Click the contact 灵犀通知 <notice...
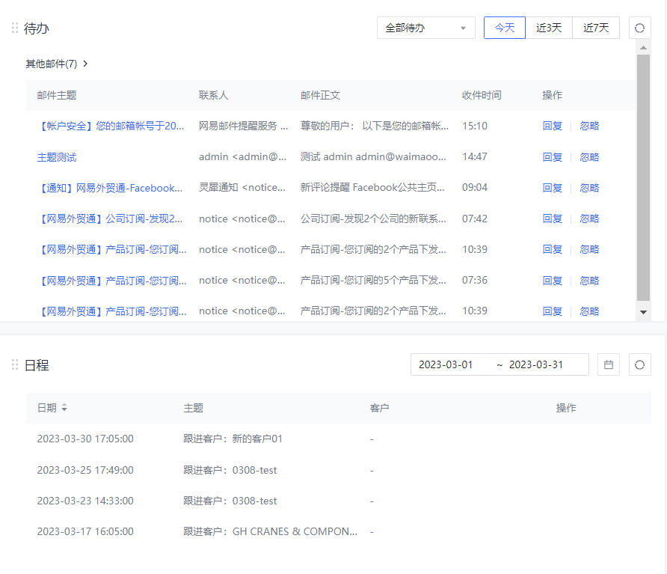This screenshot has height=574, width=667. tap(242, 188)
